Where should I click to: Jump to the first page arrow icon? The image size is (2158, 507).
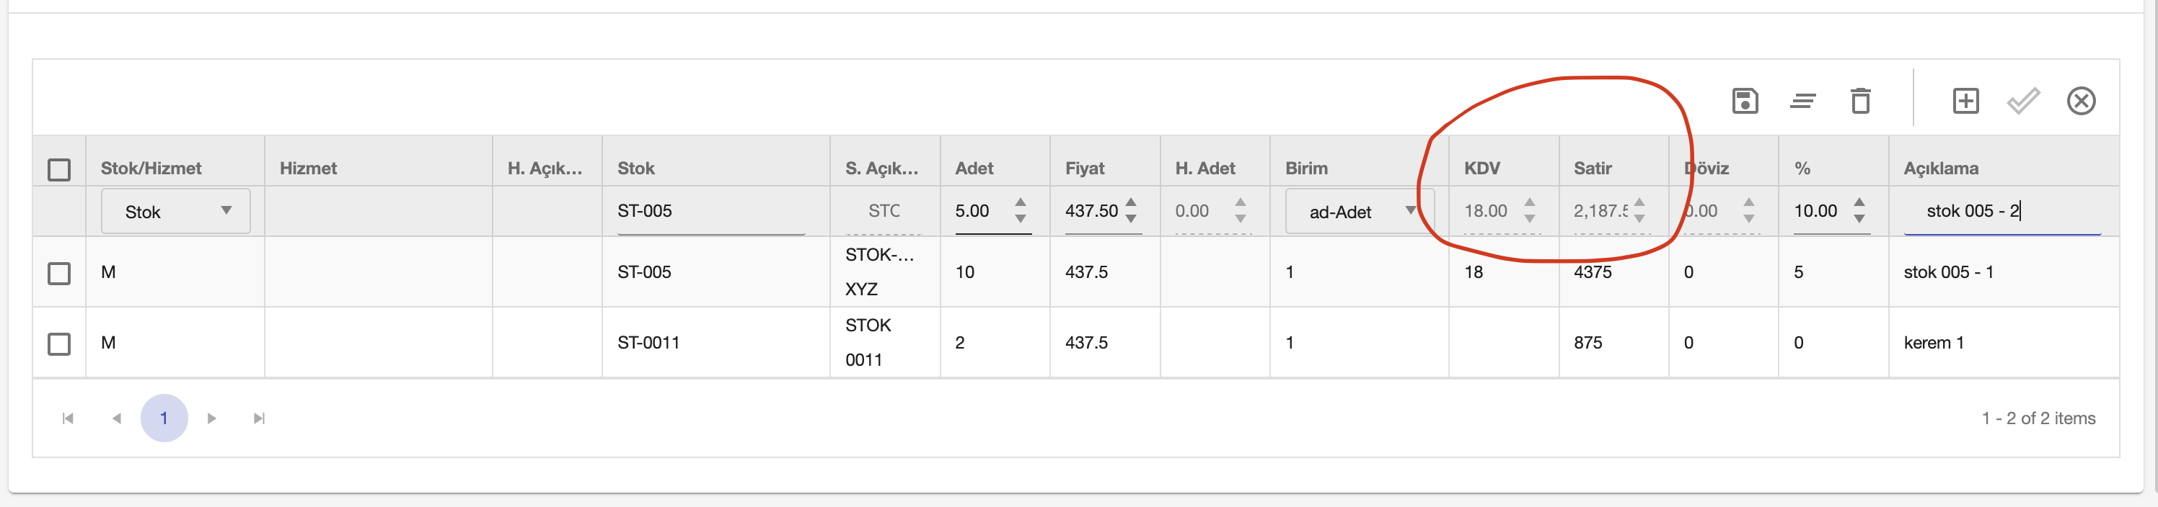click(67, 418)
